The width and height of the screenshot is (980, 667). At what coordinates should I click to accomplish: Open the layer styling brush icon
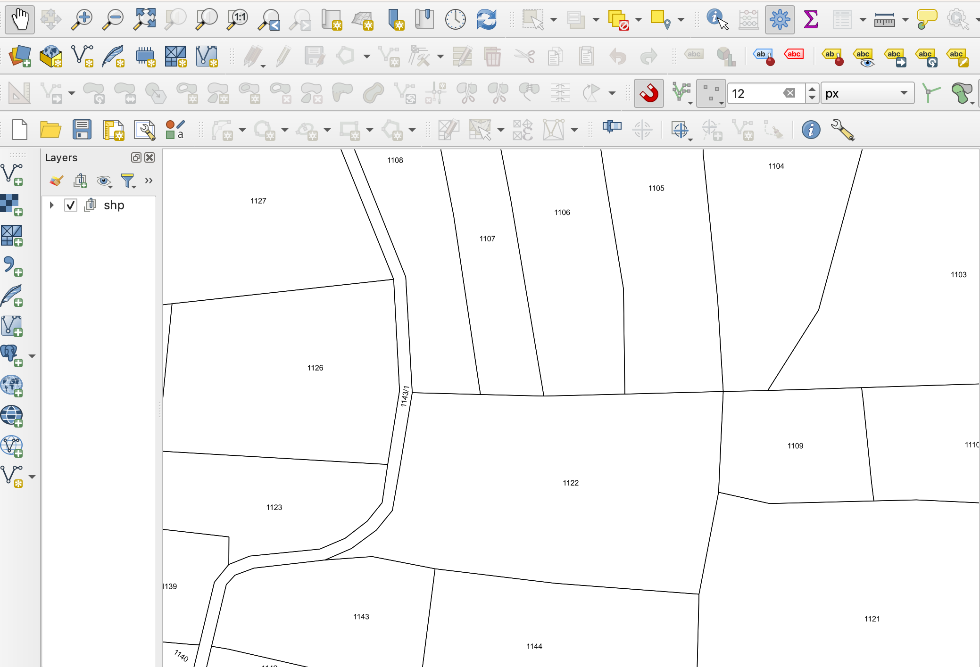tap(57, 181)
